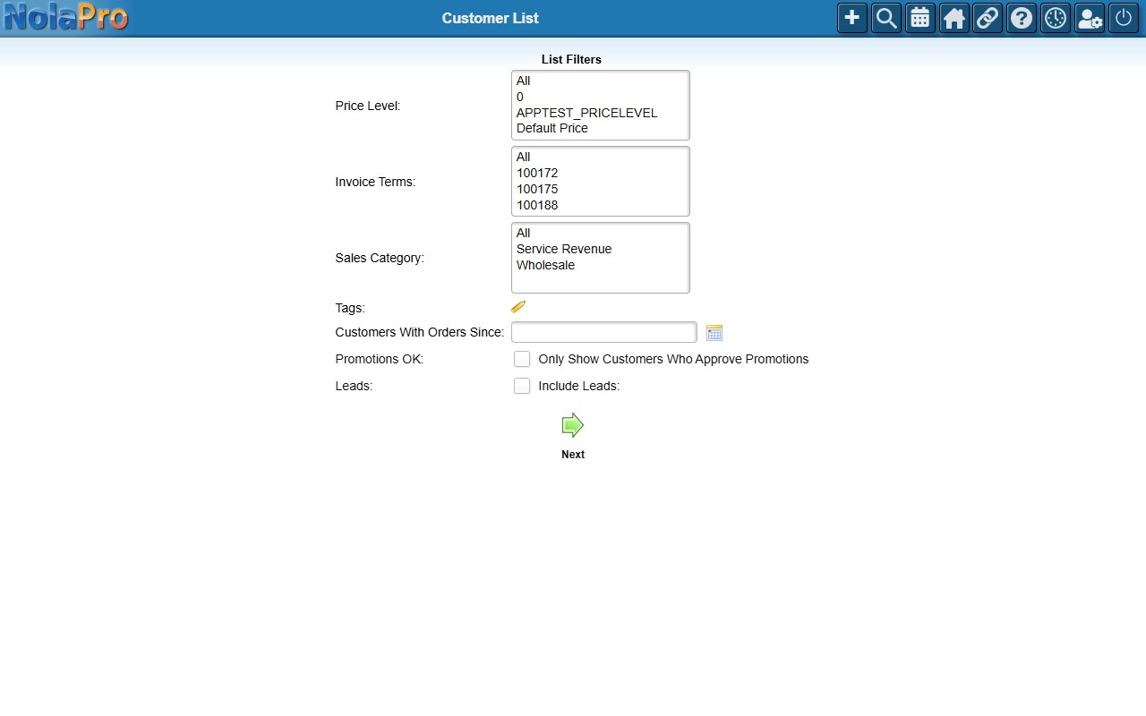The image size is (1146, 716).
Task: Open the date picker calendar icon
Action: 714,332
